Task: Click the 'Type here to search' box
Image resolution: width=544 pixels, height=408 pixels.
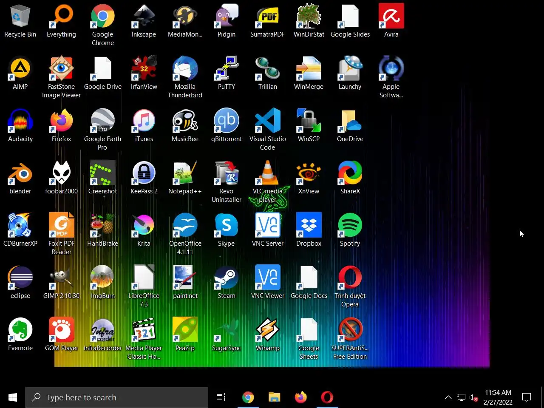Action: [117, 397]
